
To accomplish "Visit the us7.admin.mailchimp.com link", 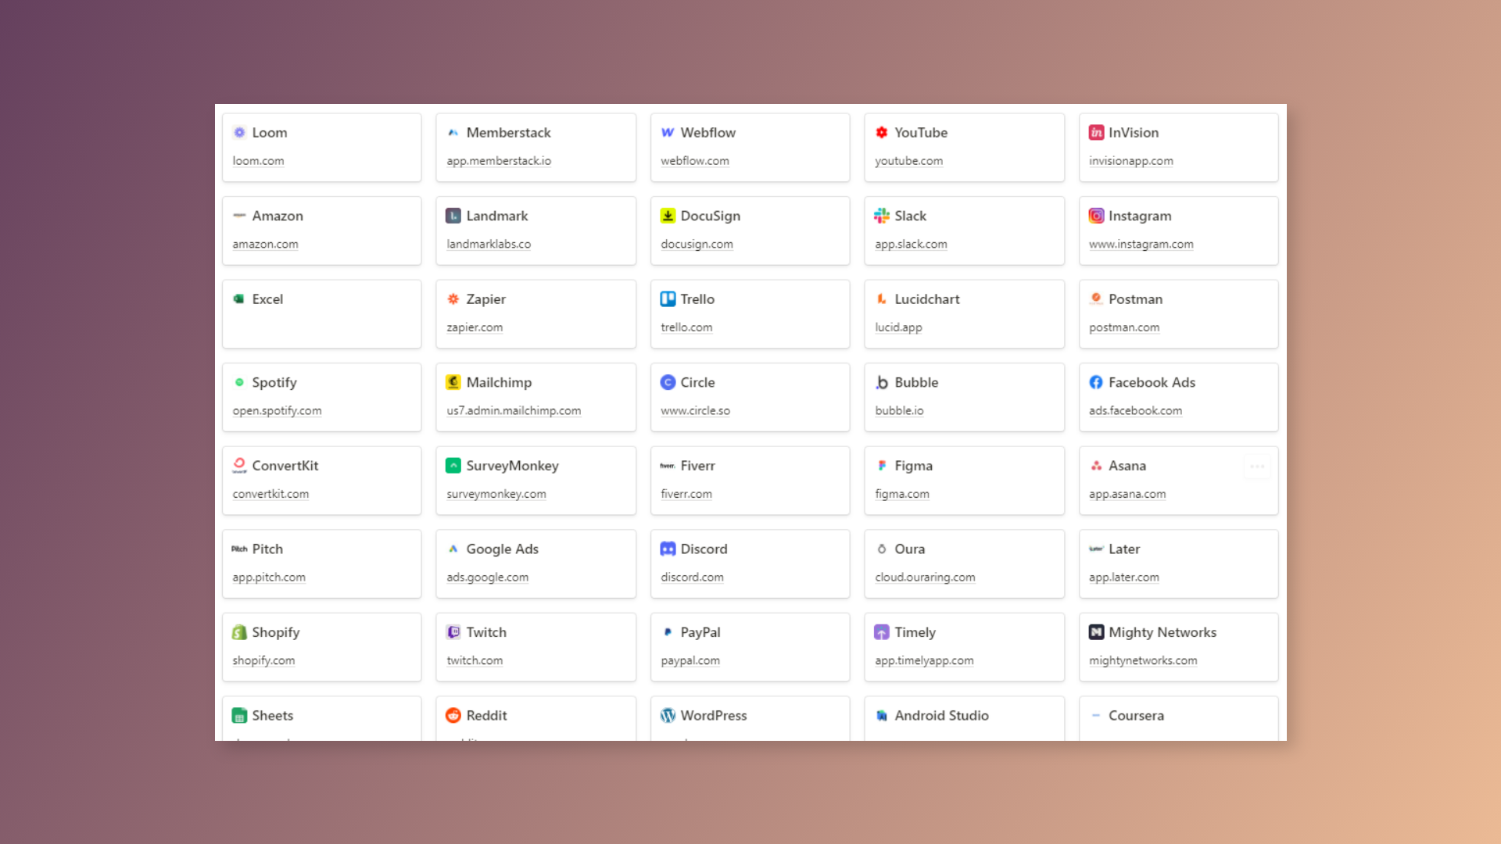I will (514, 411).
